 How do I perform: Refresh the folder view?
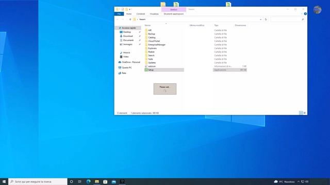pyautogui.click(x=266, y=20)
